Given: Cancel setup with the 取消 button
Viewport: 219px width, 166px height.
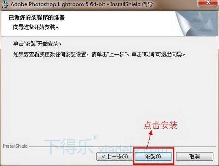Looking at the screenshot, I should (194, 157).
